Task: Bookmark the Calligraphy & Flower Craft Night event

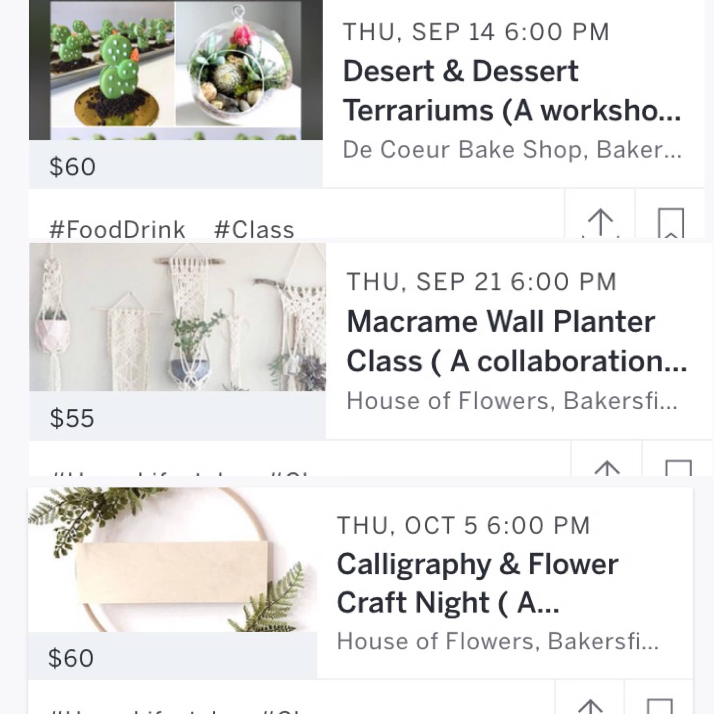Action: pos(660,705)
